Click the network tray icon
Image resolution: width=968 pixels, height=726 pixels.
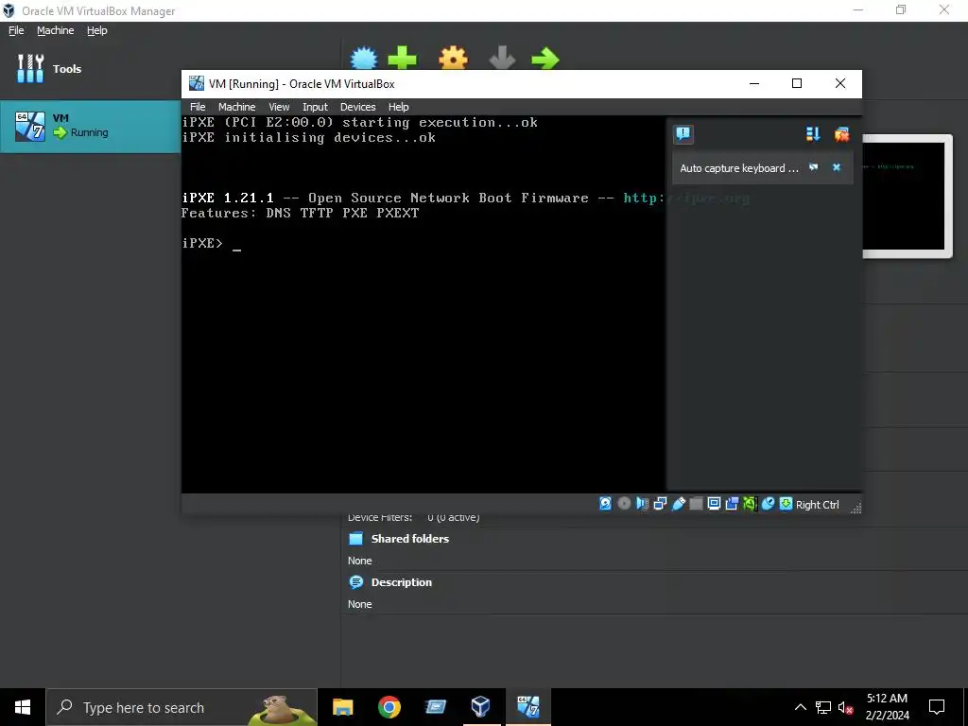pyautogui.click(x=823, y=707)
